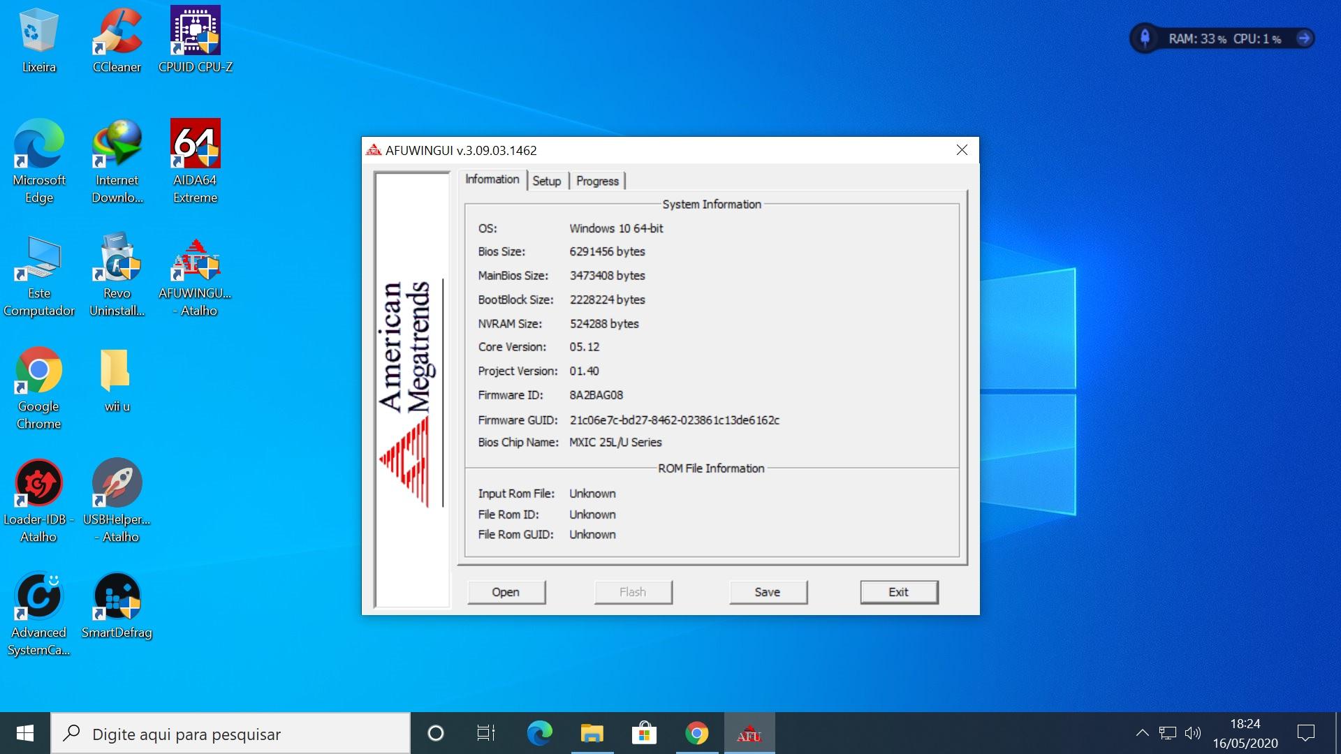The height and width of the screenshot is (754, 1341).
Task: Click the Cortana circle icon on taskbar
Action: 435,733
